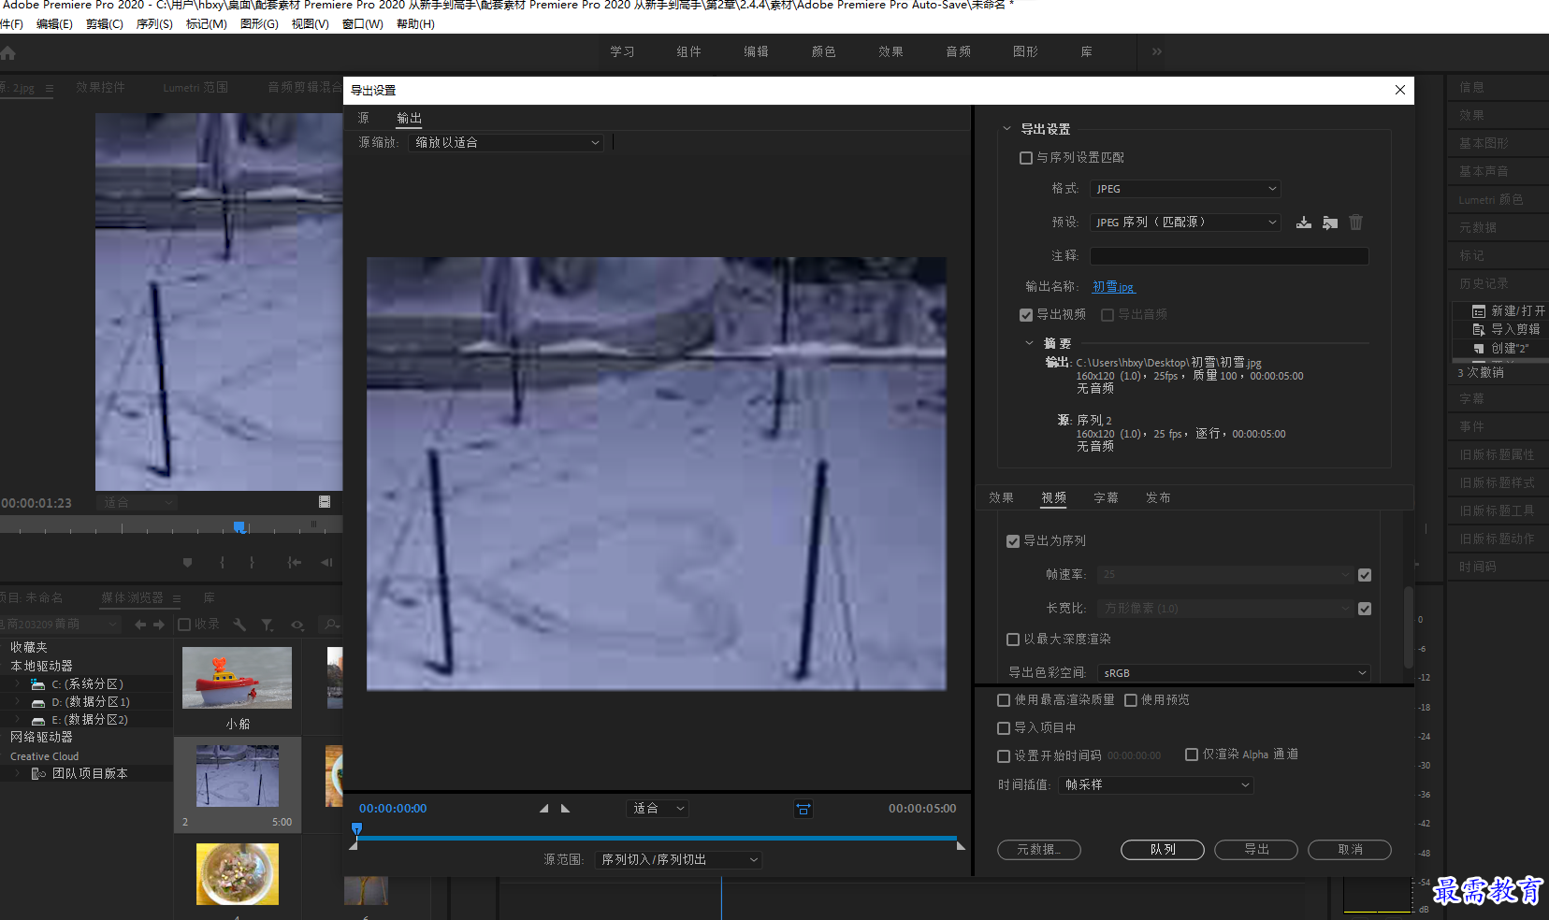The height and width of the screenshot is (920, 1549).
Task: Uncheck export as sequence checkbox
Action: point(1013,541)
